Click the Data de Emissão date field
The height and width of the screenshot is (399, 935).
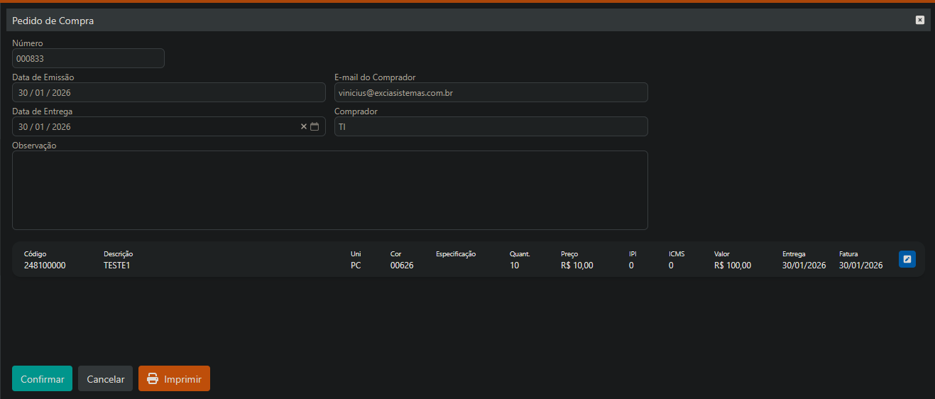click(x=168, y=92)
